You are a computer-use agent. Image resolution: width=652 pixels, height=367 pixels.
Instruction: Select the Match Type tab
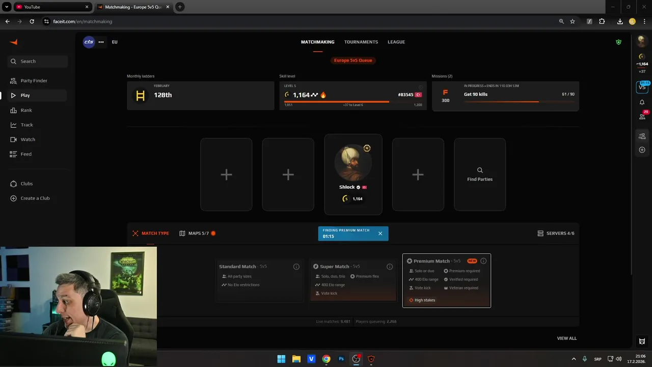click(150, 233)
